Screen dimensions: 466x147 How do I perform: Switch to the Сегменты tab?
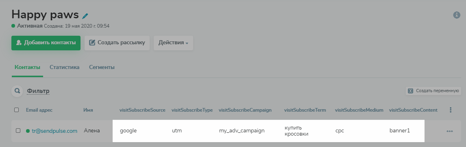pos(102,67)
